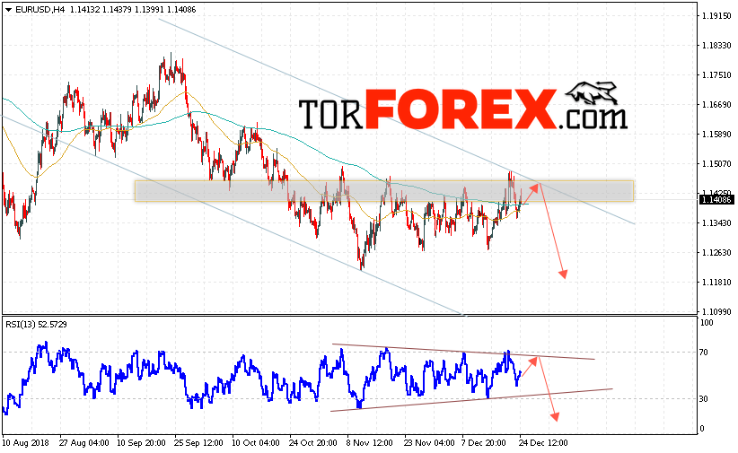Select the current price tag 1.14086
Image resolution: width=738 pixels, height=453 pixels.
click(716, 200)
